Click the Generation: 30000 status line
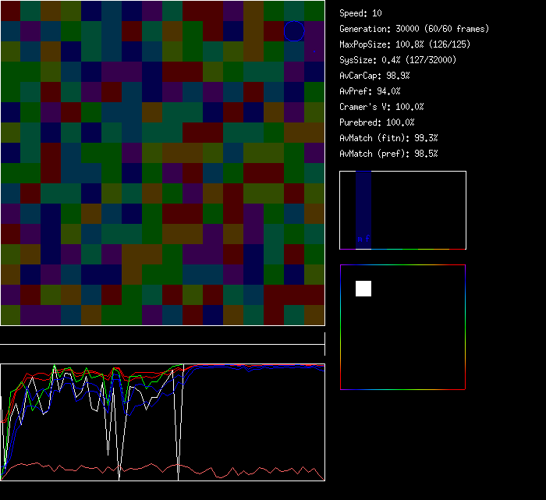546x500 pixels. coord(414,29)
